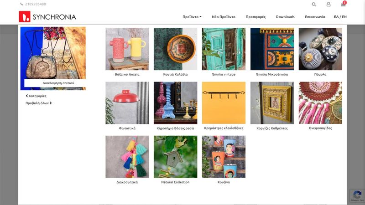Select the Βάζα και δοχεία category thumbnail

tap(127, 49)
